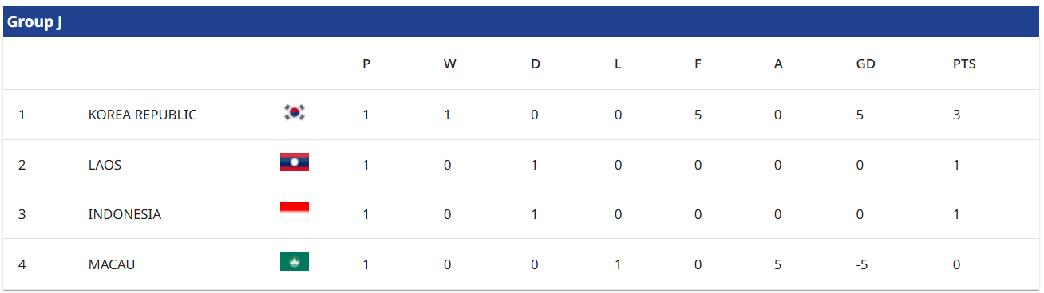Click the Korea Republic flag icon
The image size is (1044, 293).
point(295,113)
